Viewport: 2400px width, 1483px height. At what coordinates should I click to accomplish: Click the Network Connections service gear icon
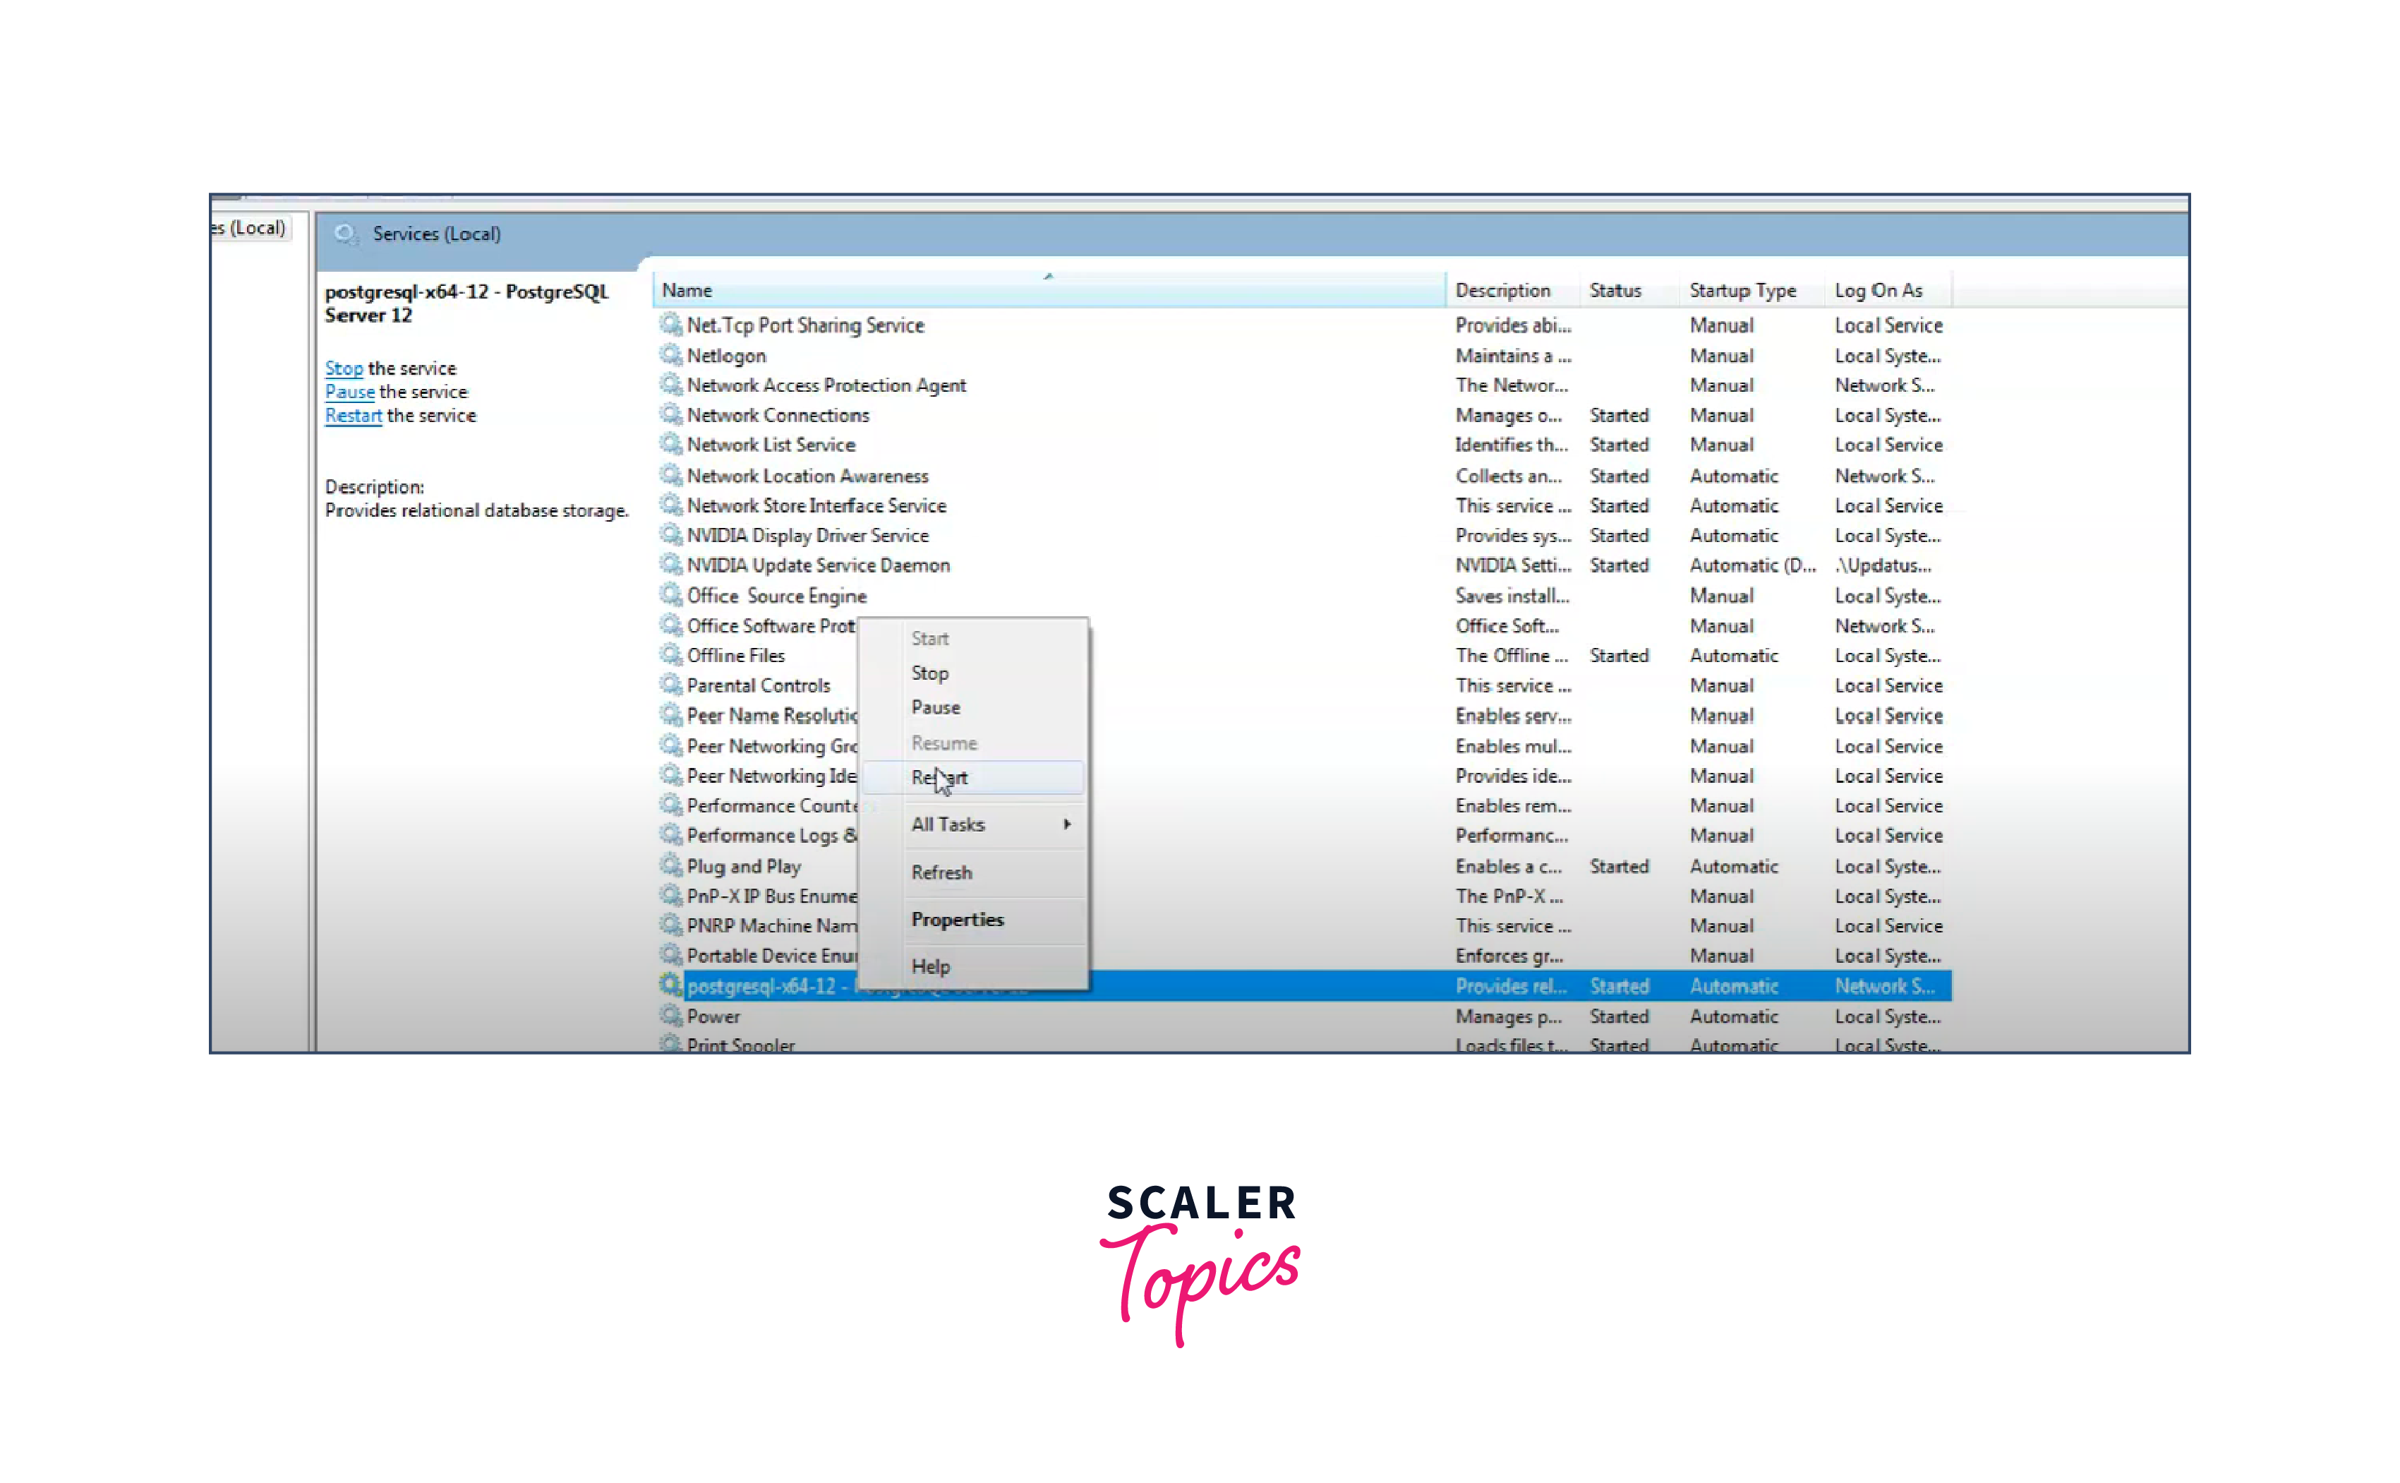pyautogui.click(x=670, y=414)
